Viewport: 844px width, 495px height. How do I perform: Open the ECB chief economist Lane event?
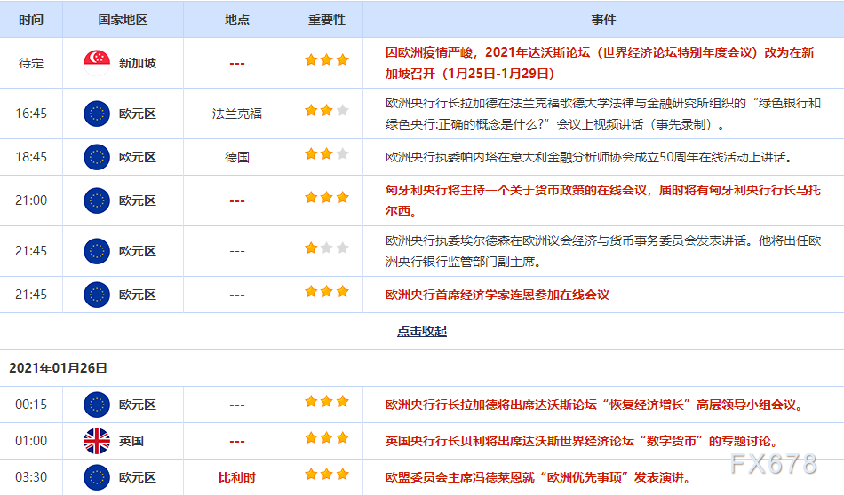pos(497,295)
